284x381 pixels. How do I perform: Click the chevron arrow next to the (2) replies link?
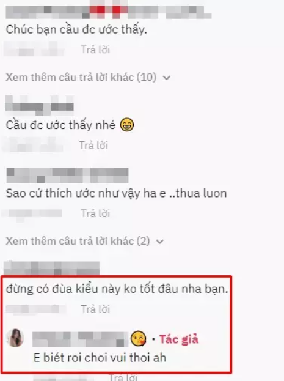[160, 242]
